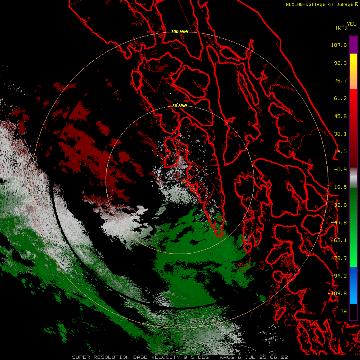This screenshot has width=360, height=360.
Task: Click the 92.3 legend value
Action: 340,63
